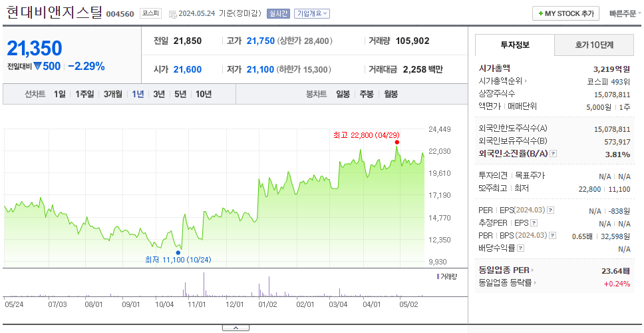This screenshot has height=333, width=644.
Task: Switch to the 투자정보 tab
Action: point(515,45)
